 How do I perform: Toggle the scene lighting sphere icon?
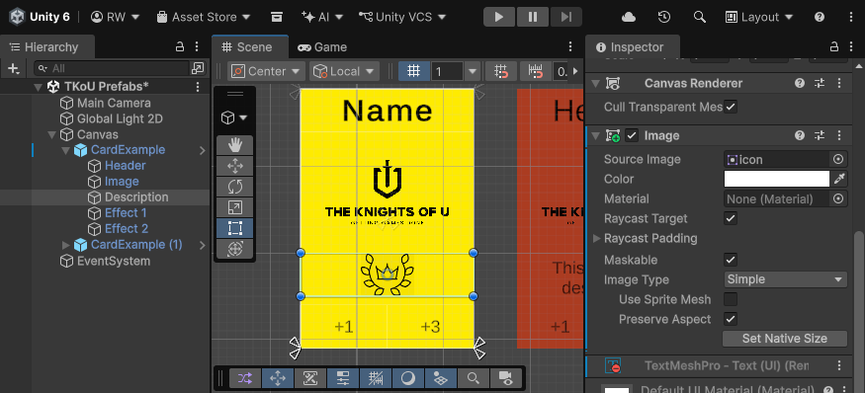[x=407, y=378]
